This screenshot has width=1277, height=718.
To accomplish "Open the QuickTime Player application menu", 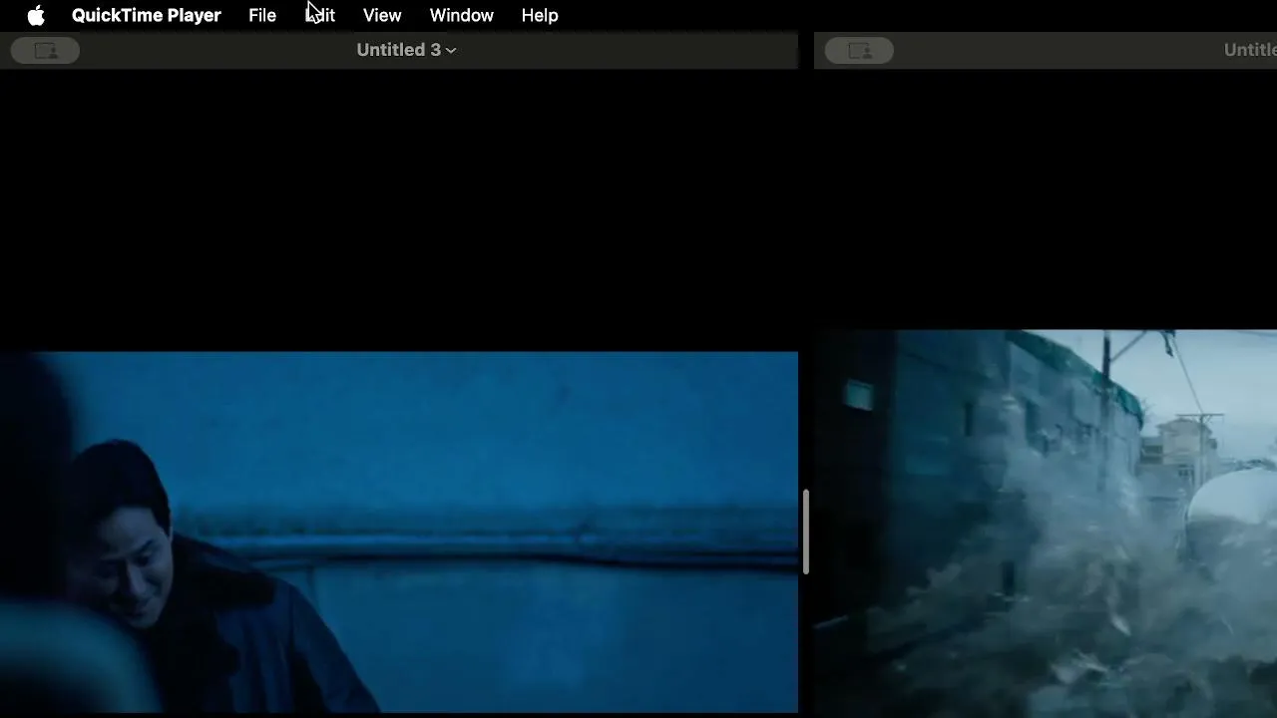I will coord(147,16).
